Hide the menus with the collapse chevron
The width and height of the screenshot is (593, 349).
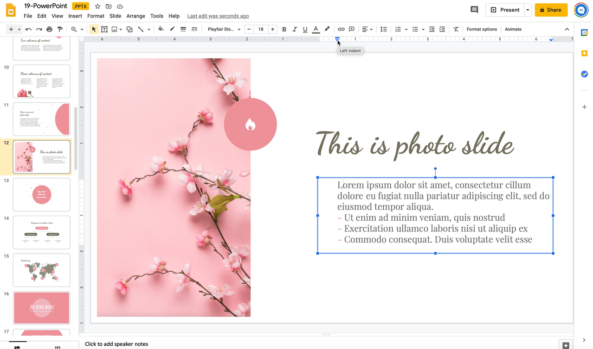567,29
